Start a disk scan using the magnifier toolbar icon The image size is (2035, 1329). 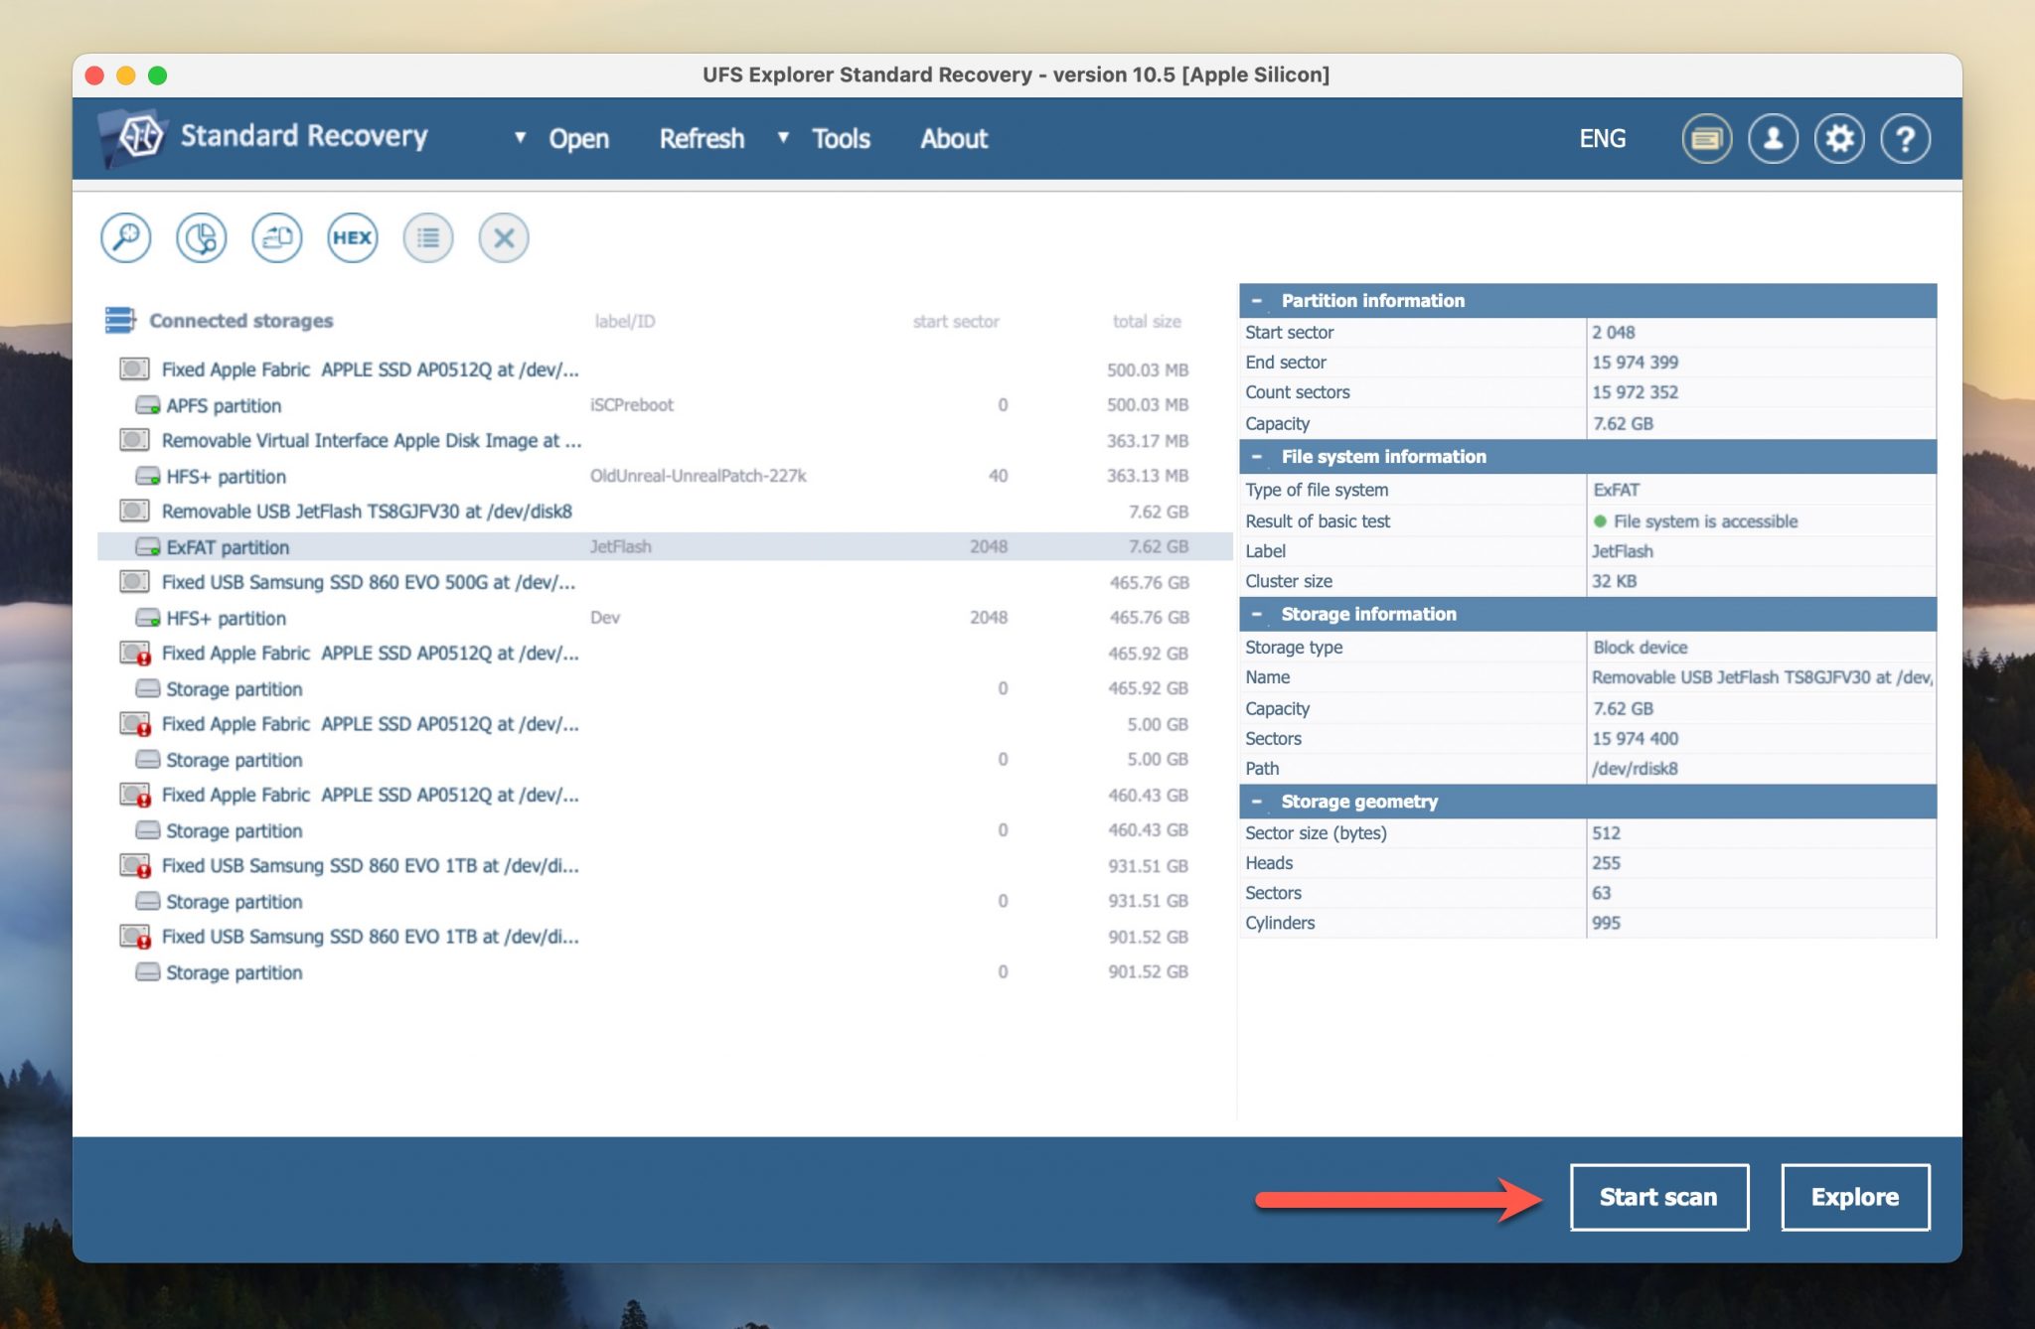tap(125, 237)
